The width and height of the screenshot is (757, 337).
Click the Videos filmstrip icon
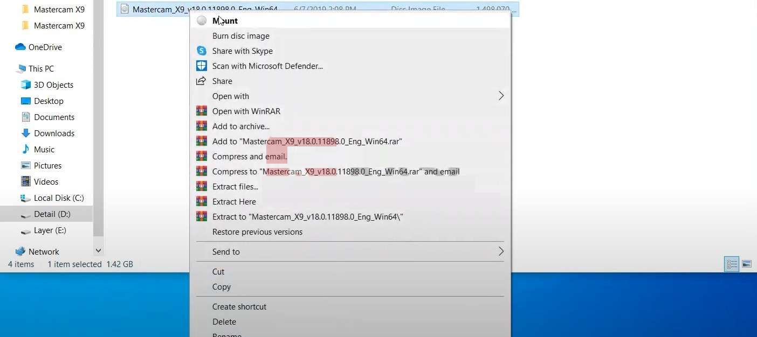(x=26, y=182)
